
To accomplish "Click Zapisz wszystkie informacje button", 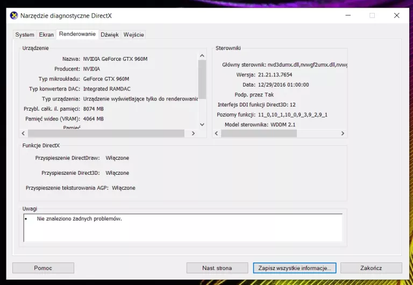I will click(x=295, y=268).
